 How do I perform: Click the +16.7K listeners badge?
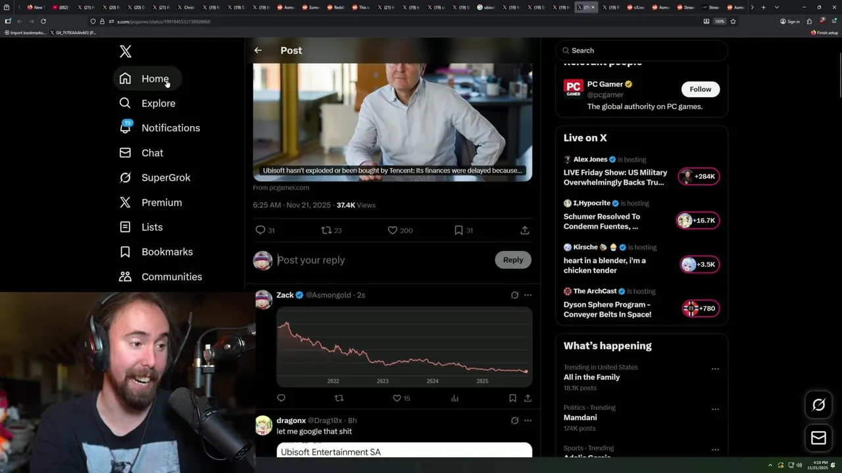pos(698,221)
